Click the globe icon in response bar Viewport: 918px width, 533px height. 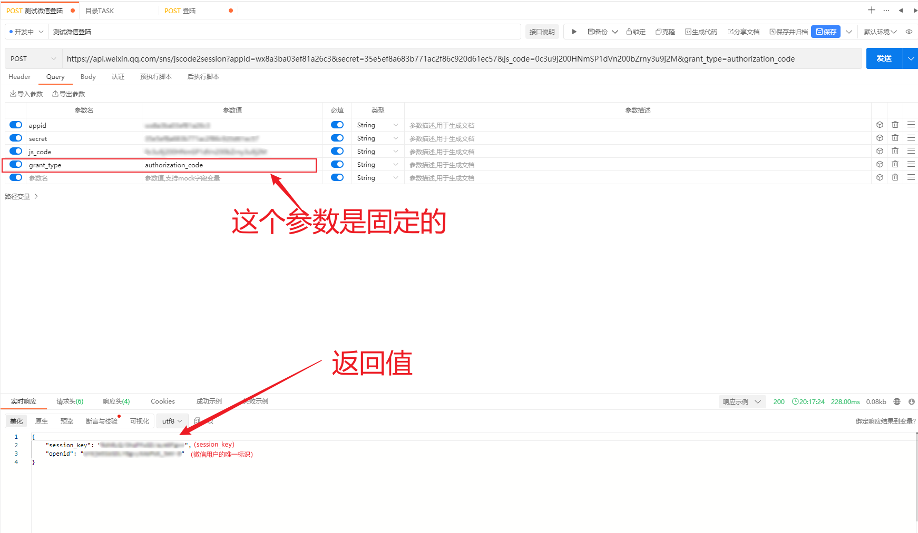click(x=897, y=401)
